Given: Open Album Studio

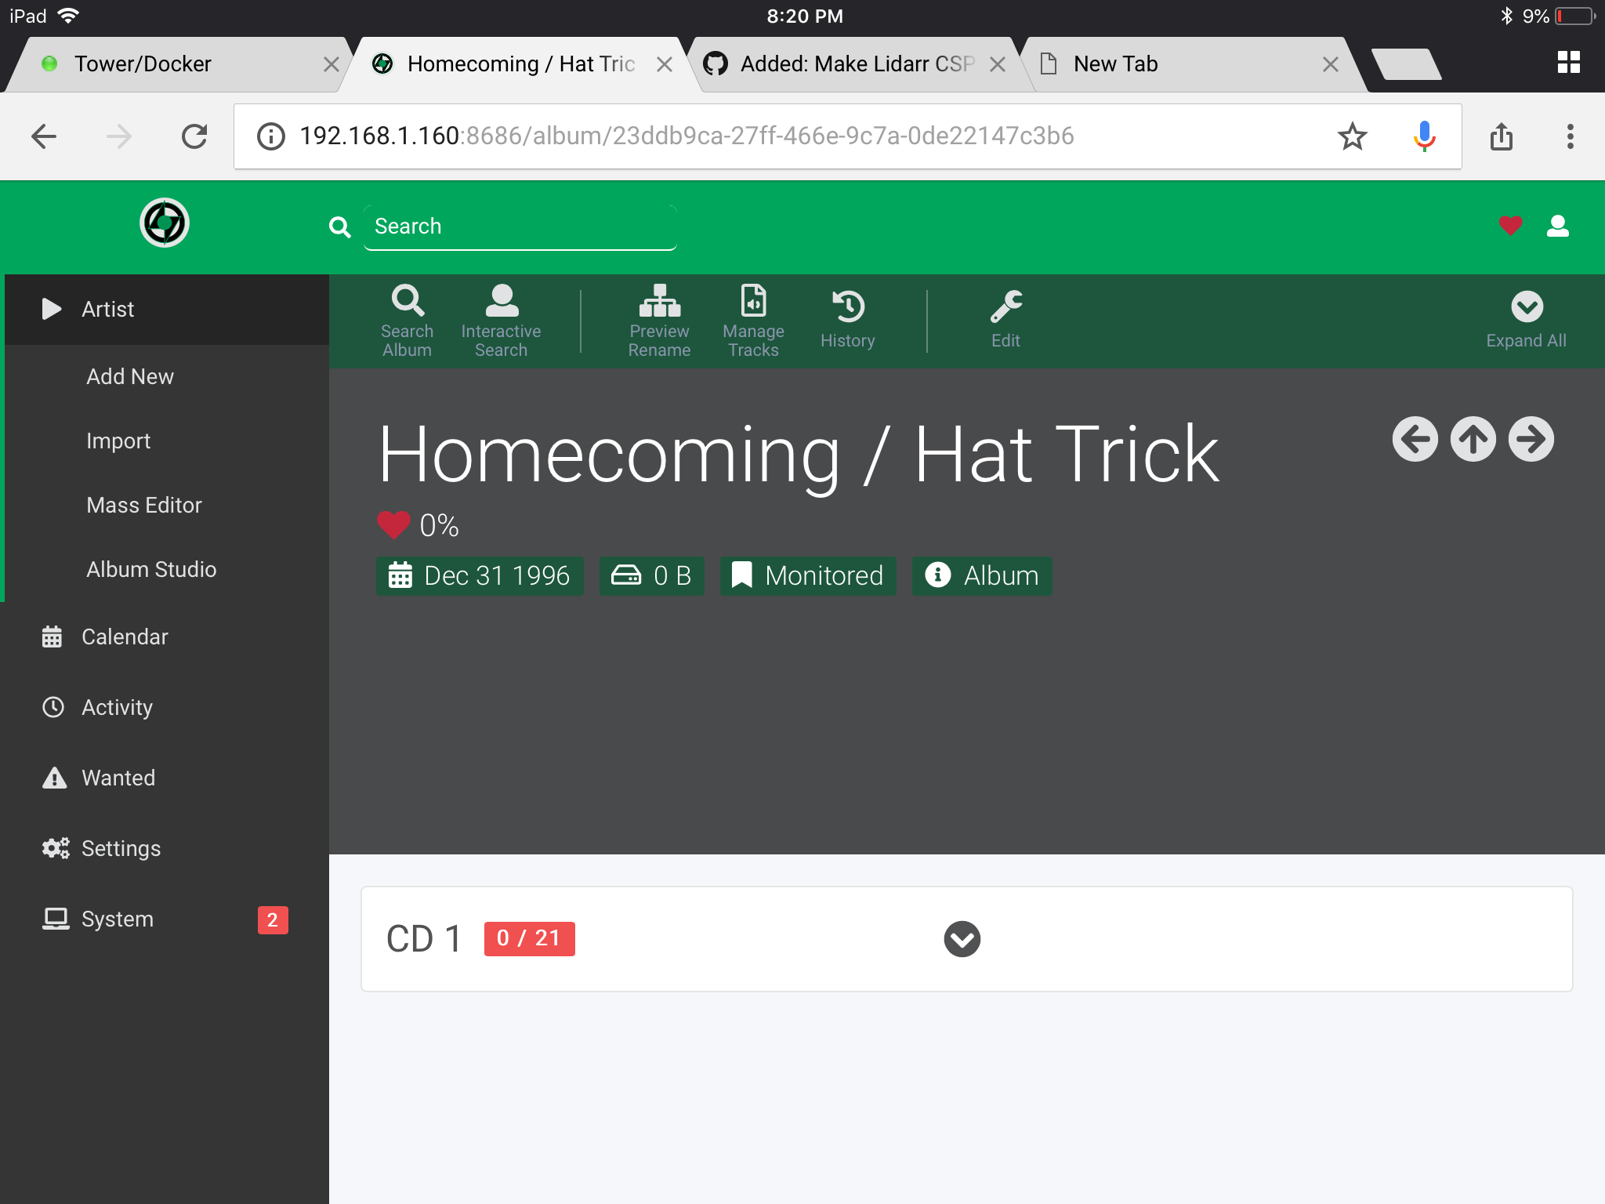Looking at the screenshot, I should pyautogui.click(x=151, y=569).
